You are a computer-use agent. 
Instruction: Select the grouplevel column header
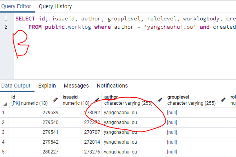point(196,100)
